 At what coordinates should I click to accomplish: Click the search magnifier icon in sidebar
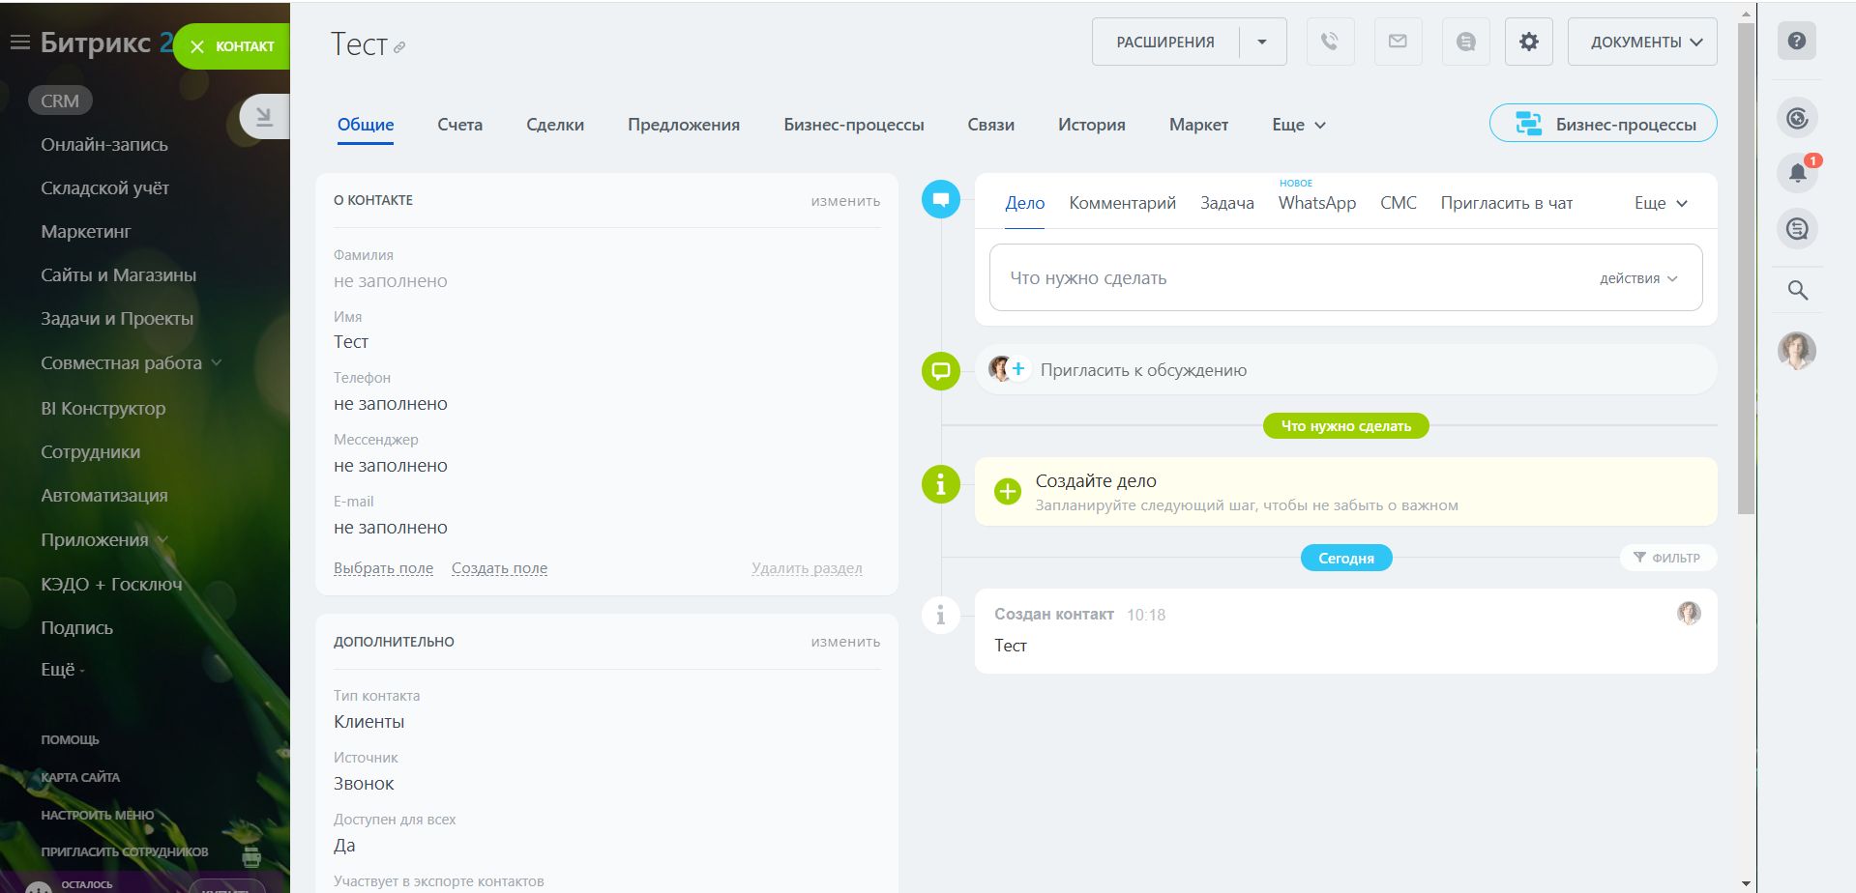click(x=1797, y=290)
